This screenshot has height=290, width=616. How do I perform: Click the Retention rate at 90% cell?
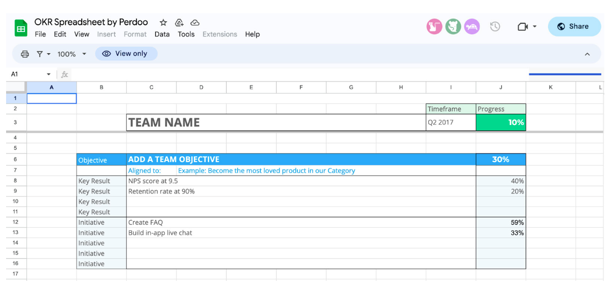pos(301,191)
